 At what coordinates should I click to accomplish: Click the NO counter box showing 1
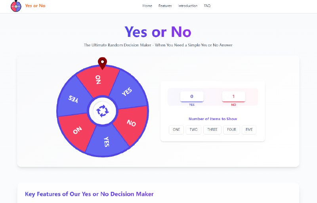click(x=233, y=96)
